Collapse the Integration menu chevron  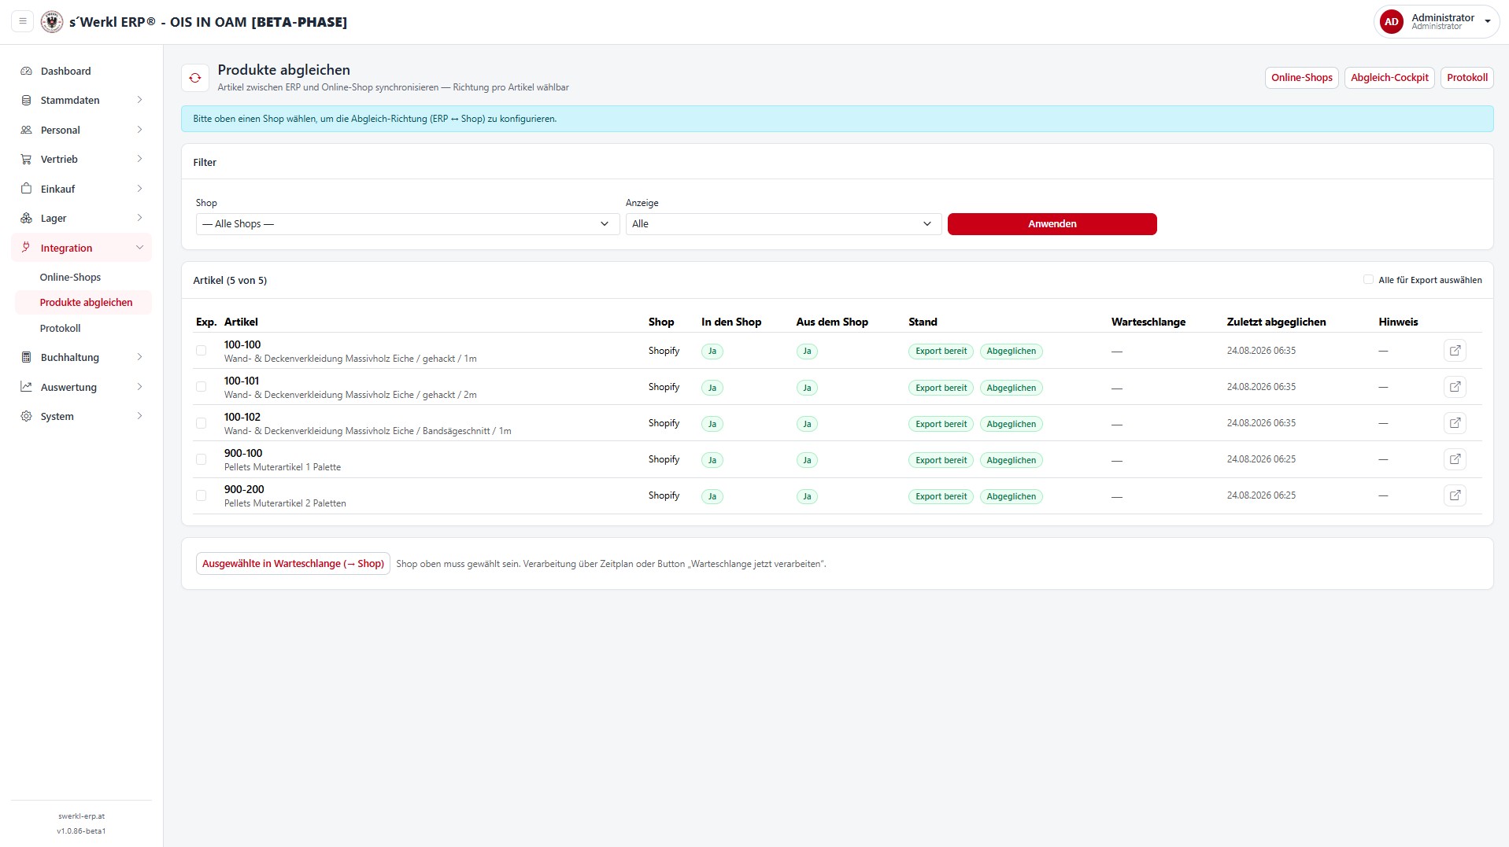[139, 248]
